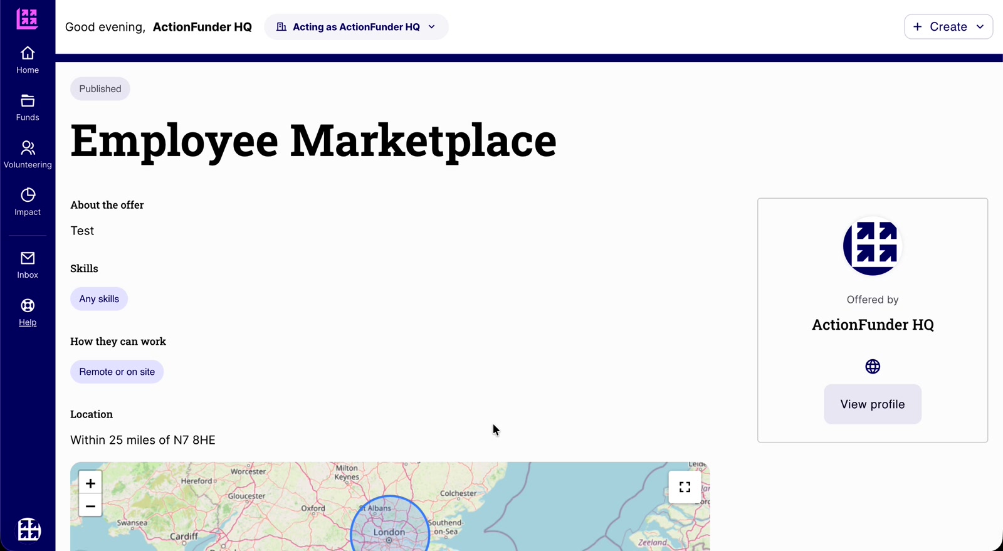Expand the Acting as ActionFunder HQ dropdown

pos(356,27)
